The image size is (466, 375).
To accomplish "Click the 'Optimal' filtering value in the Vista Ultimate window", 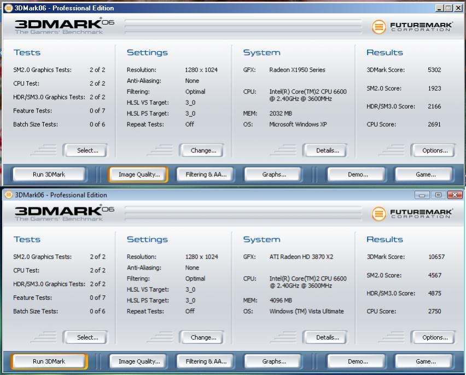I will click(x=195, y=278).
